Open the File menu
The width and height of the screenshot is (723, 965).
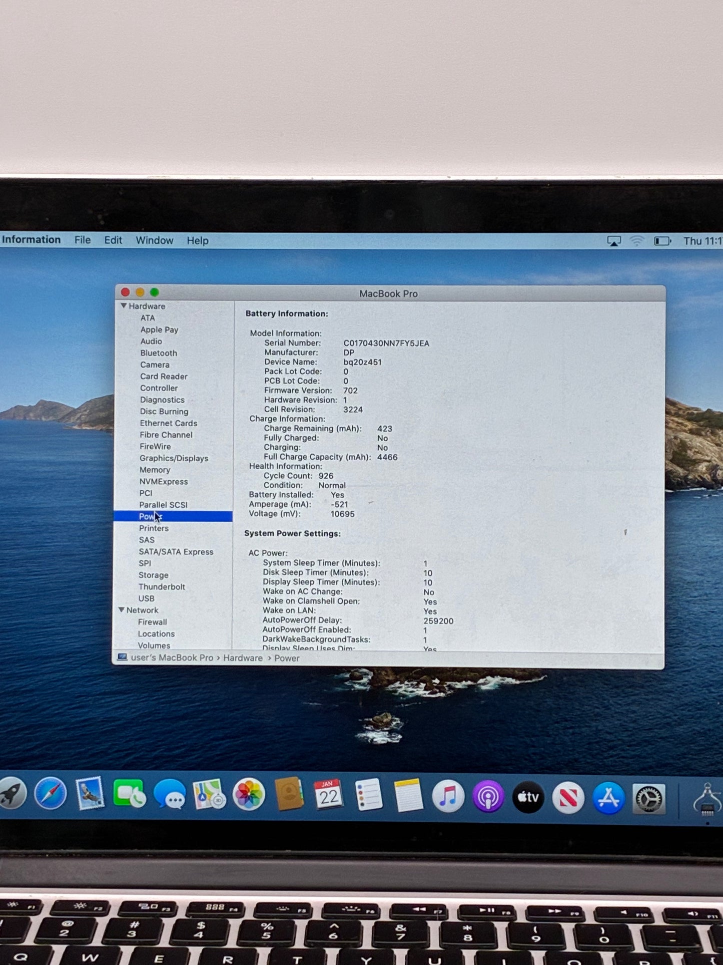83,240
